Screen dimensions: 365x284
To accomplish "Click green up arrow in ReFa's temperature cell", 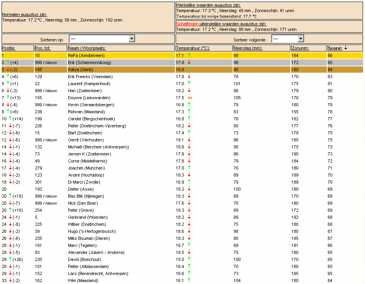I will point(189,55).
